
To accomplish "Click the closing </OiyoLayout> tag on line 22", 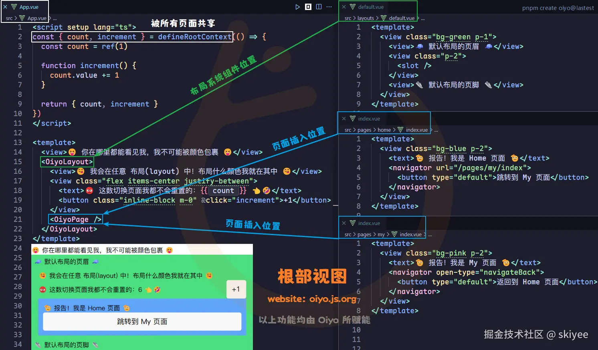I will 69,229.
